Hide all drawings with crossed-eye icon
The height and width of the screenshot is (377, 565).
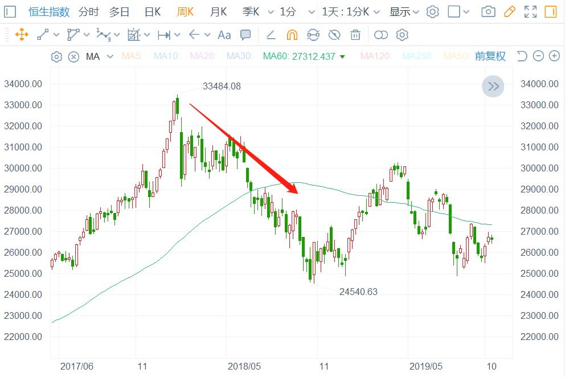pyautogui.click(x=334, y=35)
